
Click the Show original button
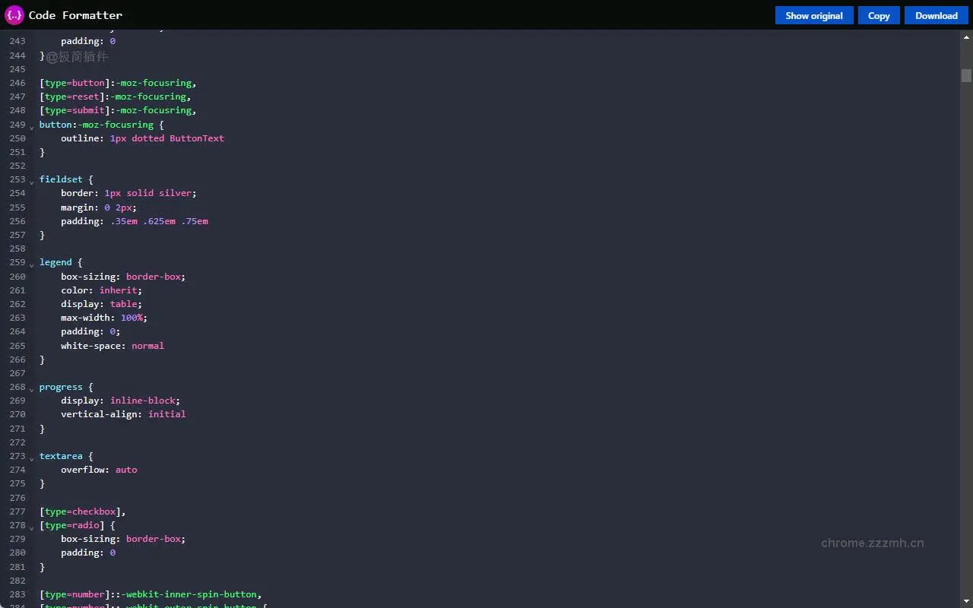[813, 15]
